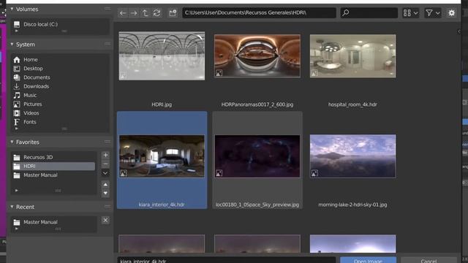The height and width of the screenshot is (263, 468).
Task: Open thumbnail display mode dropdown
Action: (x=411, y=13)
